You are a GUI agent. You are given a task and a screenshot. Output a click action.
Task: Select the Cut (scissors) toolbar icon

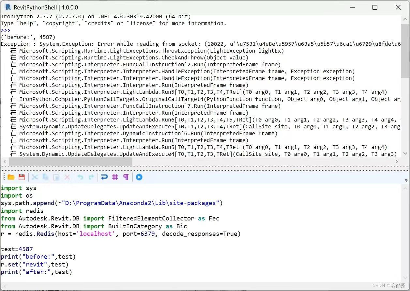click(35, 177)
